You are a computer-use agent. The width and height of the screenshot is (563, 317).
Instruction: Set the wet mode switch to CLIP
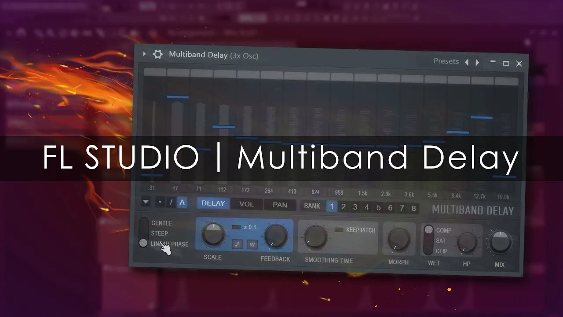coord(428,251)
